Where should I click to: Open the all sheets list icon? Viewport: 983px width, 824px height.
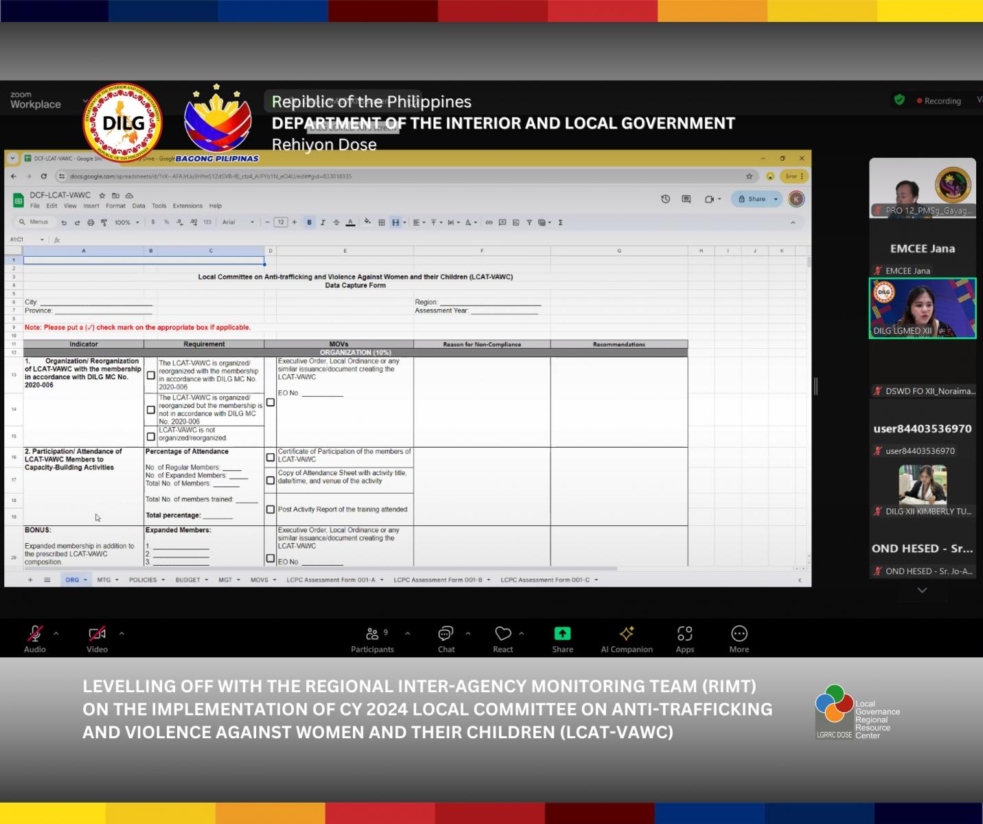coord(47,580)
